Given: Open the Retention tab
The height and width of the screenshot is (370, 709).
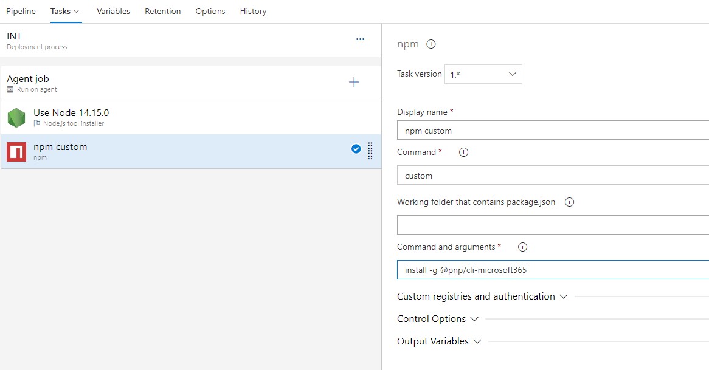Looking at the screenshot, I should coord(162,11).
